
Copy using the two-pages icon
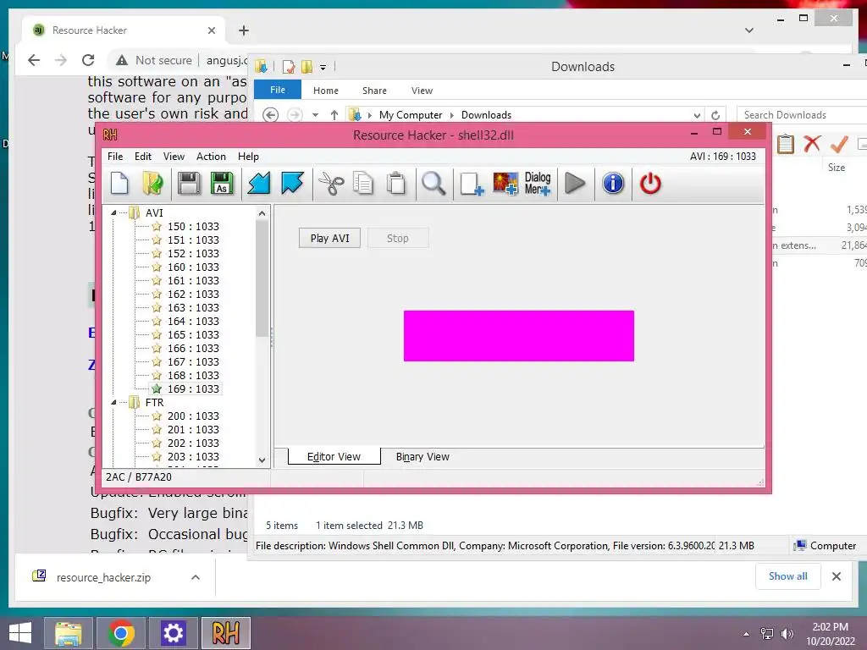pos(363,184)
